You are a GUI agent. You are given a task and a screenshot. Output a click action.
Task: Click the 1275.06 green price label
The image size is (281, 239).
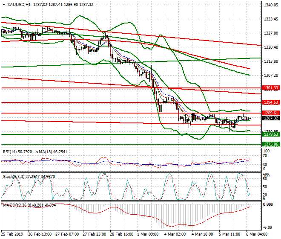pos(271,144)
